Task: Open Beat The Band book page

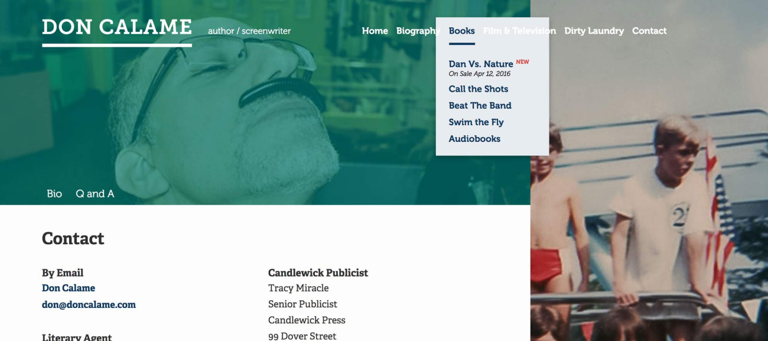Action: tap(480, 105)
